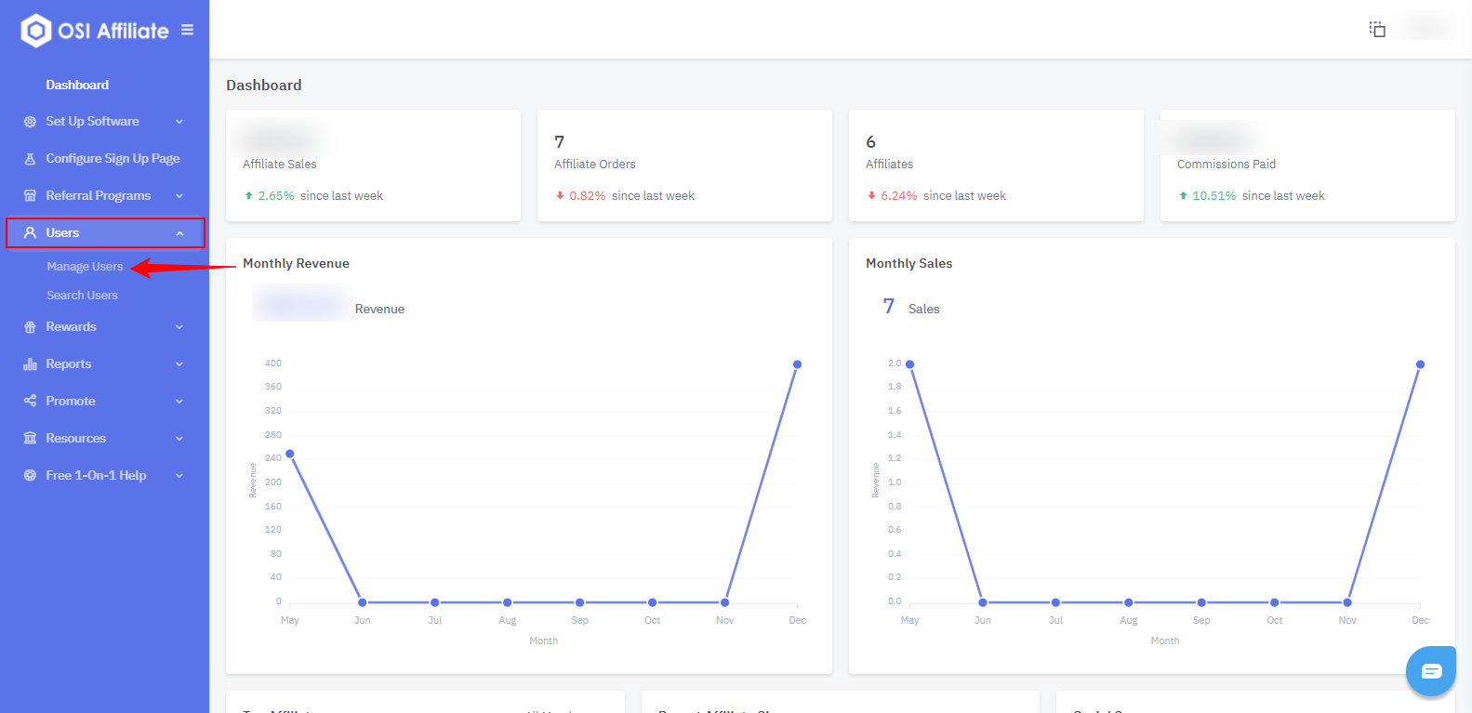Expand the Rewards chevron
Image resolution: width=1472 pixels, height=713 pixels.
point(179,327)
